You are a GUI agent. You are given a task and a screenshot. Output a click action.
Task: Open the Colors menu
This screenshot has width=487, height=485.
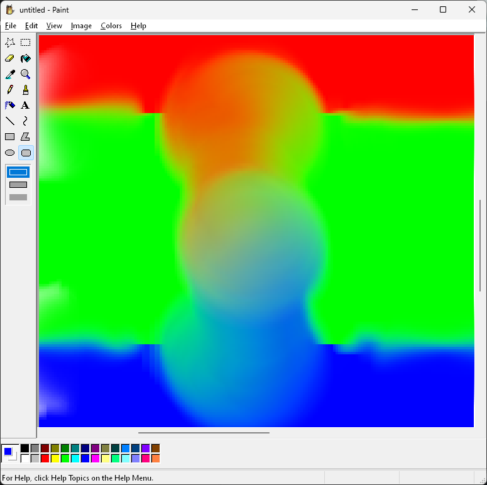[x=111, y=26]
